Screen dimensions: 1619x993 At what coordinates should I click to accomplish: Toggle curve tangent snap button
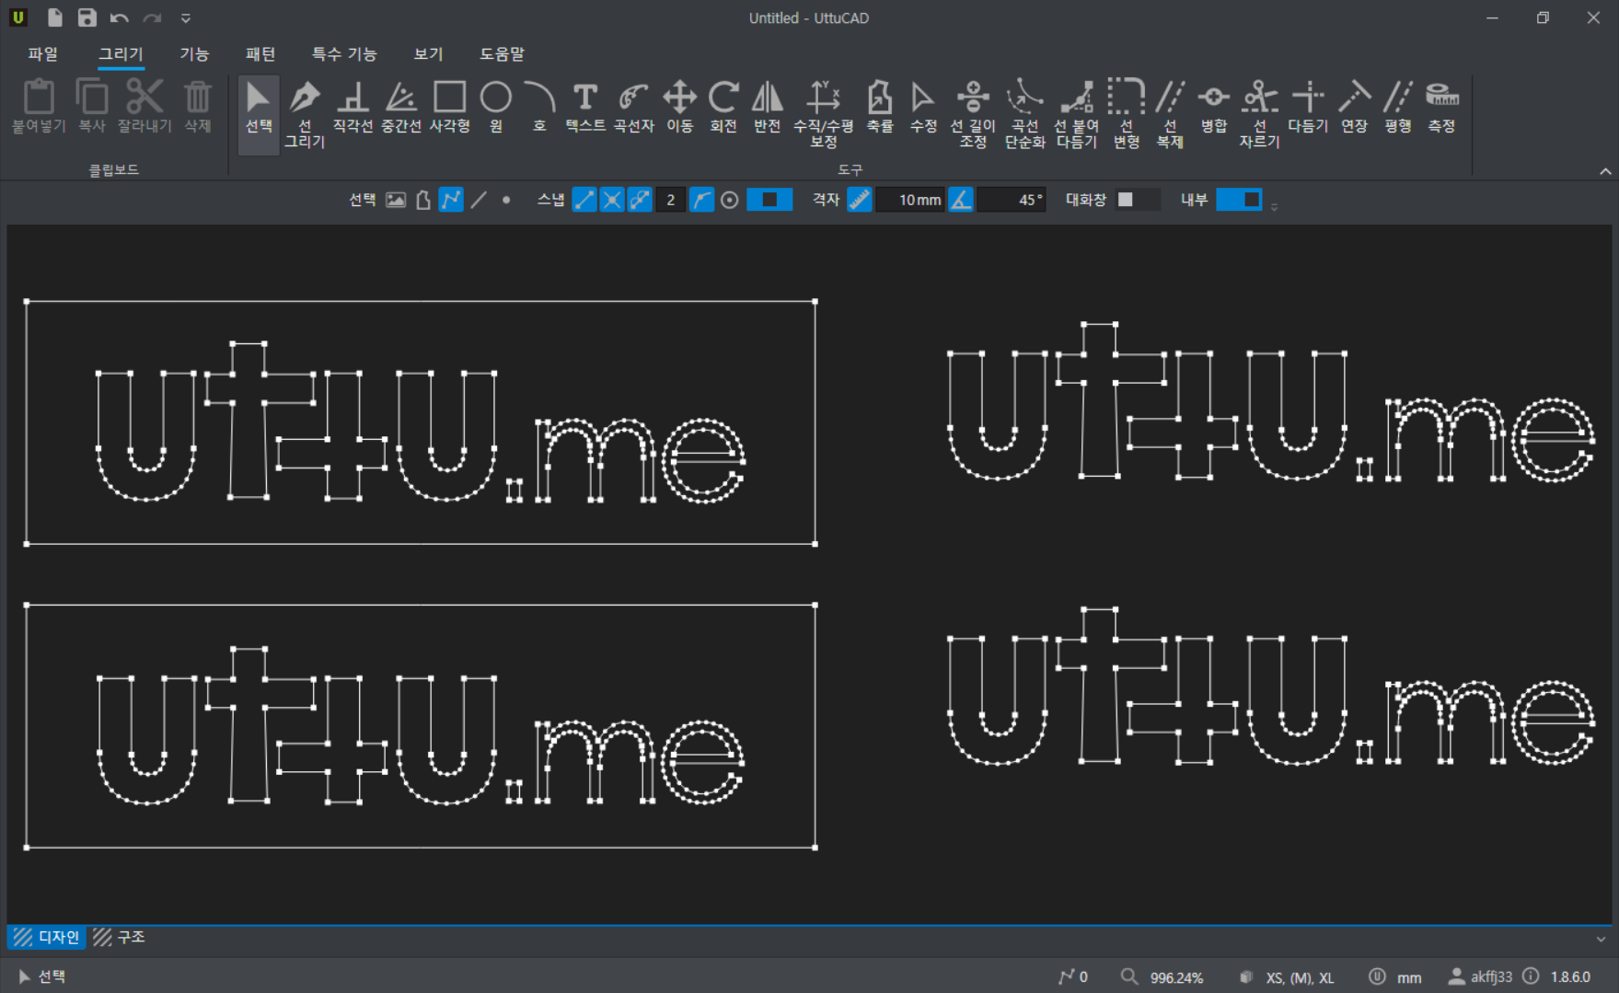tap(701, 200)
